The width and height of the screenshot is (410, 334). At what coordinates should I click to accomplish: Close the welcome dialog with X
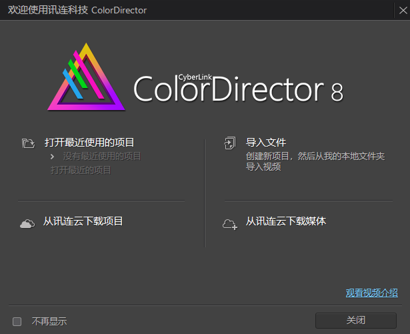coord(403,11)
